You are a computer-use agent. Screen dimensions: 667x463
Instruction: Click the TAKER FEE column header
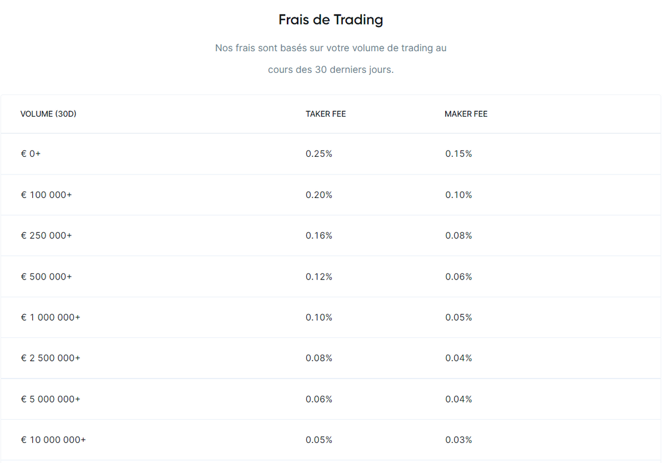click(326, 114)
